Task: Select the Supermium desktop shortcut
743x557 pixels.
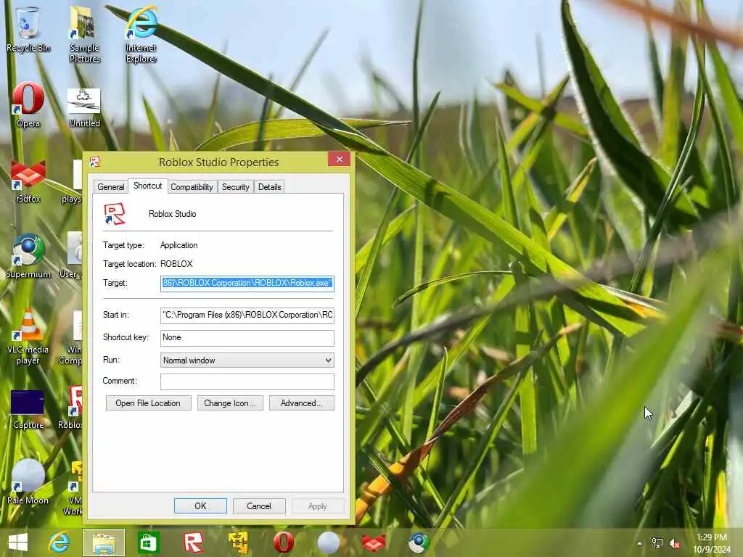Action: coord(28,256)
